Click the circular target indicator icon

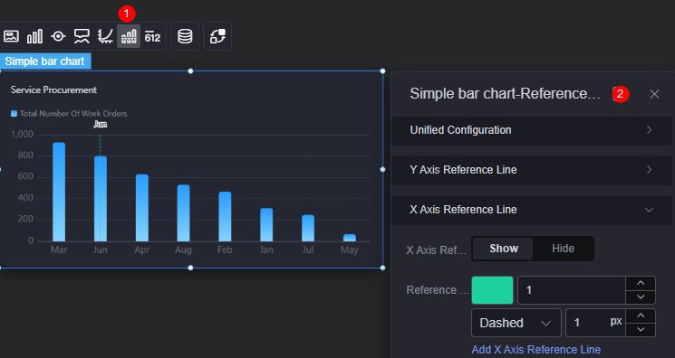[58, 36]
